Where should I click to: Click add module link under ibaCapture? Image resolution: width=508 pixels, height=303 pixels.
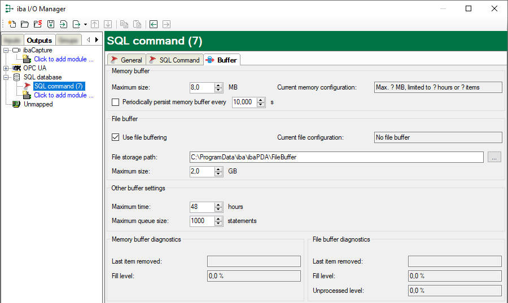click(64, 59)
